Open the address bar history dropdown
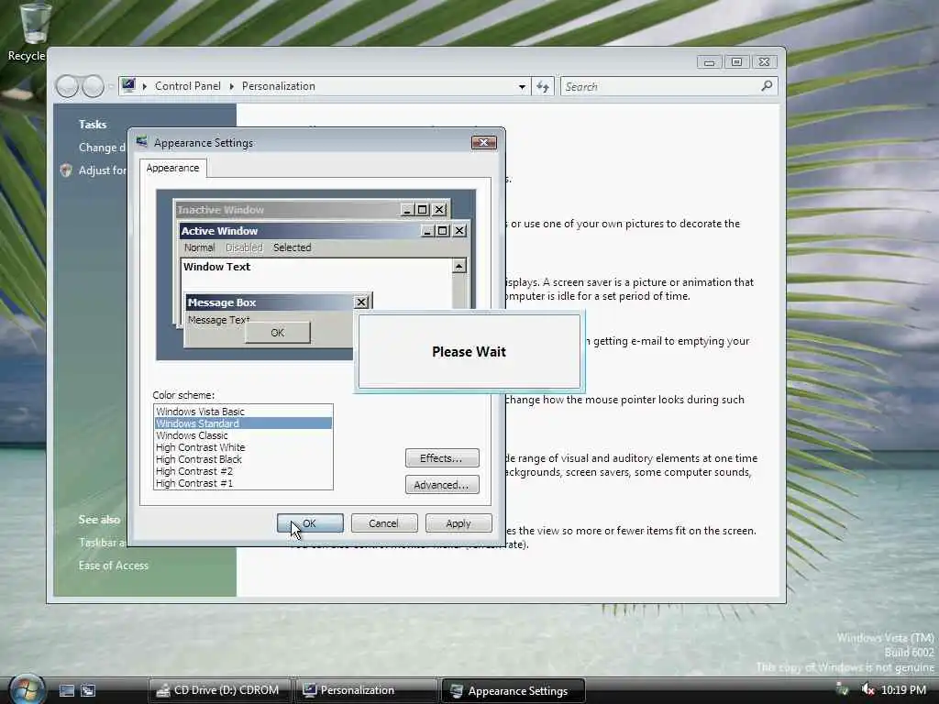 pyautogui.click(x=522, y=87)
